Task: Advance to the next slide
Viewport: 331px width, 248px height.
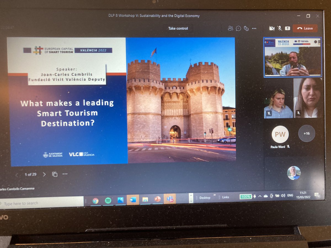Action: point(44,174)
